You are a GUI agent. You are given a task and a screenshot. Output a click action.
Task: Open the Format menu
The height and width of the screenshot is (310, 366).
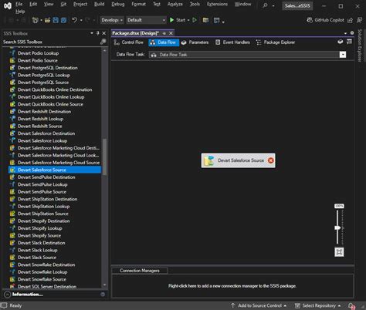click(x=138, y=4)
